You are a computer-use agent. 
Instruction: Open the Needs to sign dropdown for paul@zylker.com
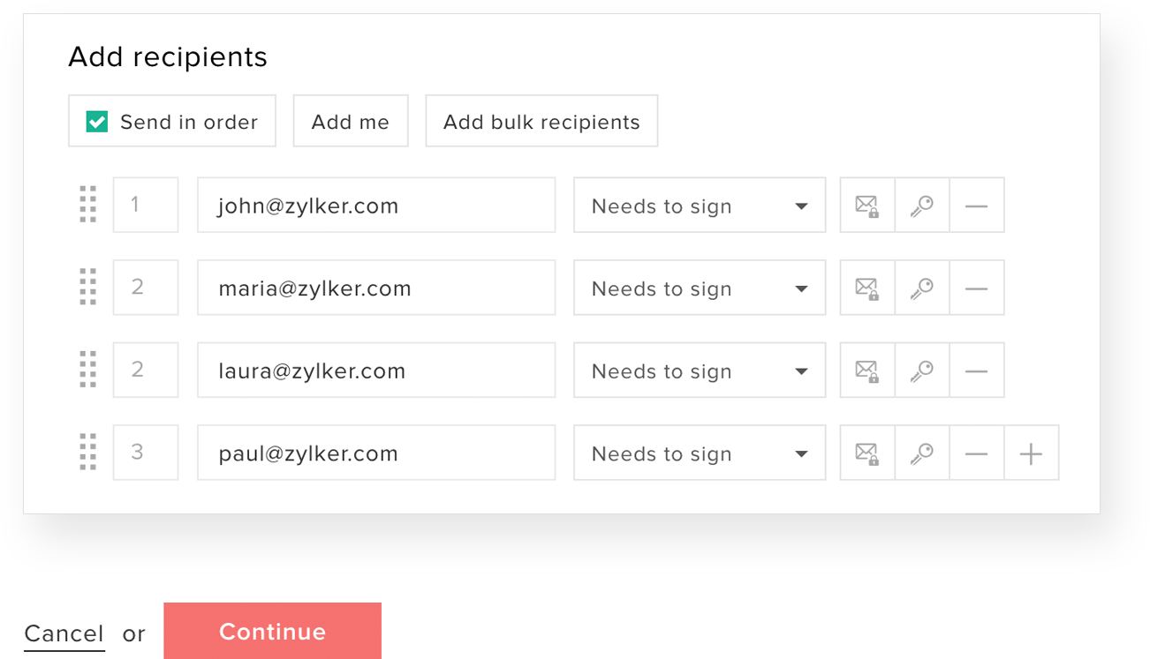pyautogui.click(x=700, y=453)
